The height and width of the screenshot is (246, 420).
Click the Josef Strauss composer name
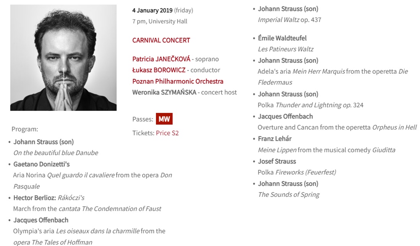pos(277,161)
